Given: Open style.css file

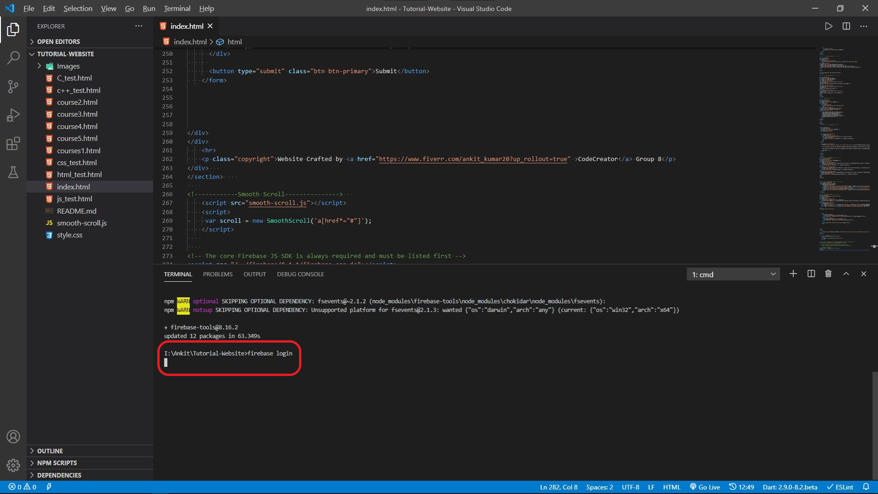Looking at the screenshot, I should (x=90, y=235).
